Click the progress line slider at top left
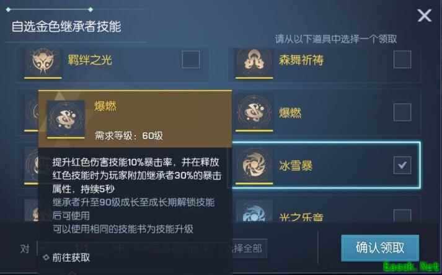This screenshot has height=275, width=442. 50,9
